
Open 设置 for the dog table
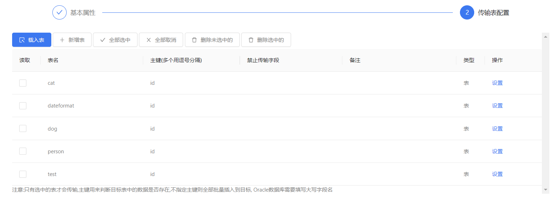pos(497,128)
